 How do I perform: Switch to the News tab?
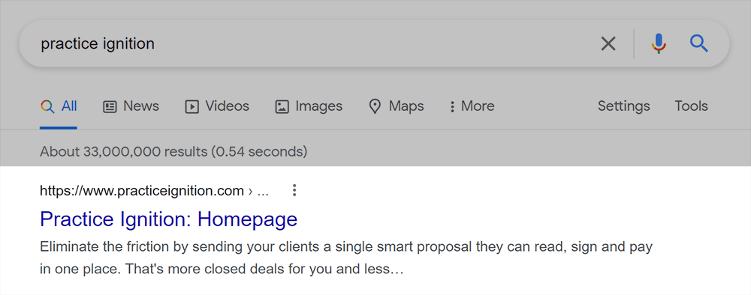click(131, 106)
